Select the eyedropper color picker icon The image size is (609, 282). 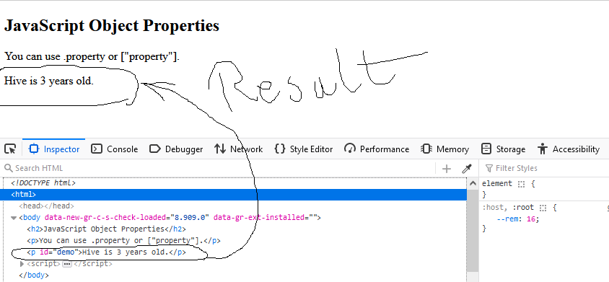466,169
